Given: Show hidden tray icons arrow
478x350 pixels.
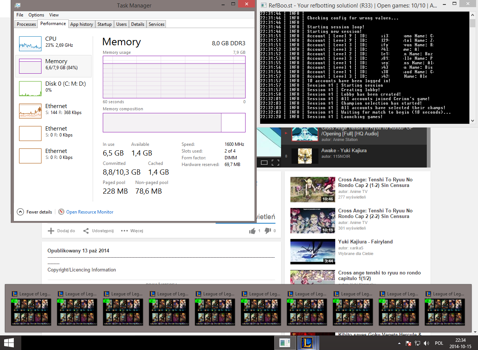Looking at the screenshot, I should [400, 343].
